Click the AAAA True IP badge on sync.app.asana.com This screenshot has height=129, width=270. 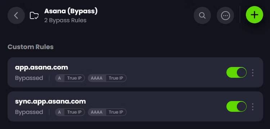(107, 112)
